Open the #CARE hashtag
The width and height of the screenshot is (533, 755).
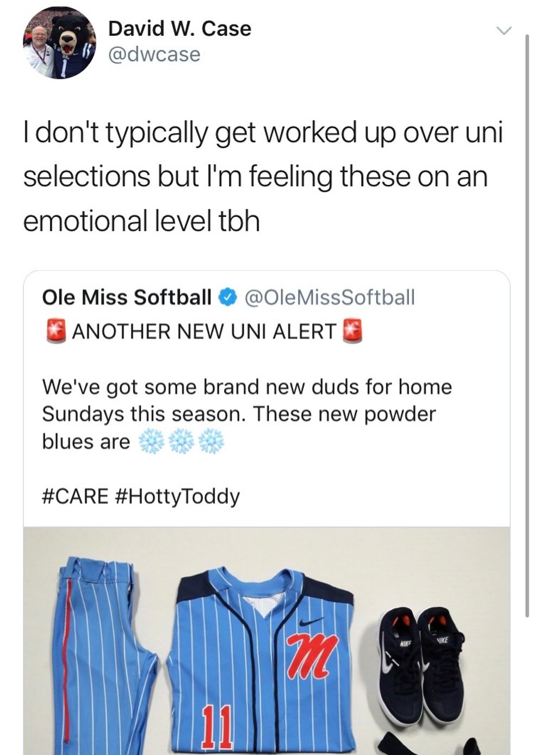(x=75, y=496)
